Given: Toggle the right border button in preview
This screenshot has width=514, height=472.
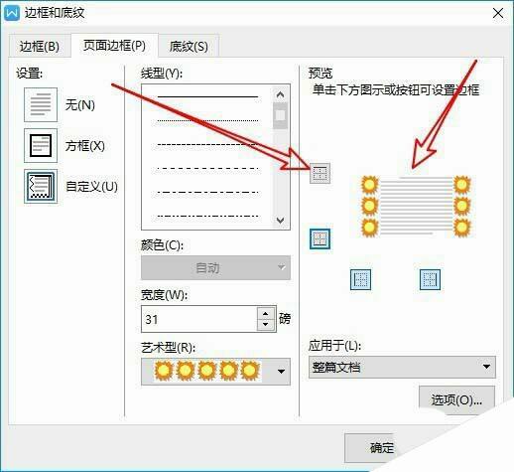Looking at the screenshot, I should click(430, 279).
